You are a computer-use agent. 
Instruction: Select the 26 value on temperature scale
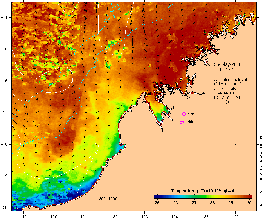(x=175, y=203)
